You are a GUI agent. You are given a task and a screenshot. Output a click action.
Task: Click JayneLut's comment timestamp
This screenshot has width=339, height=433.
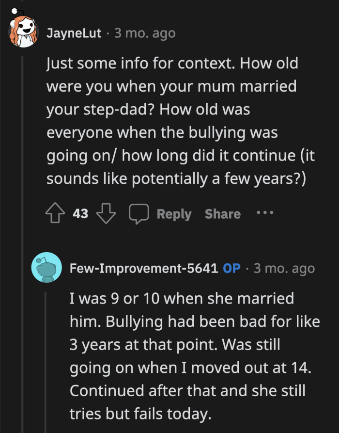pos(144,33)
